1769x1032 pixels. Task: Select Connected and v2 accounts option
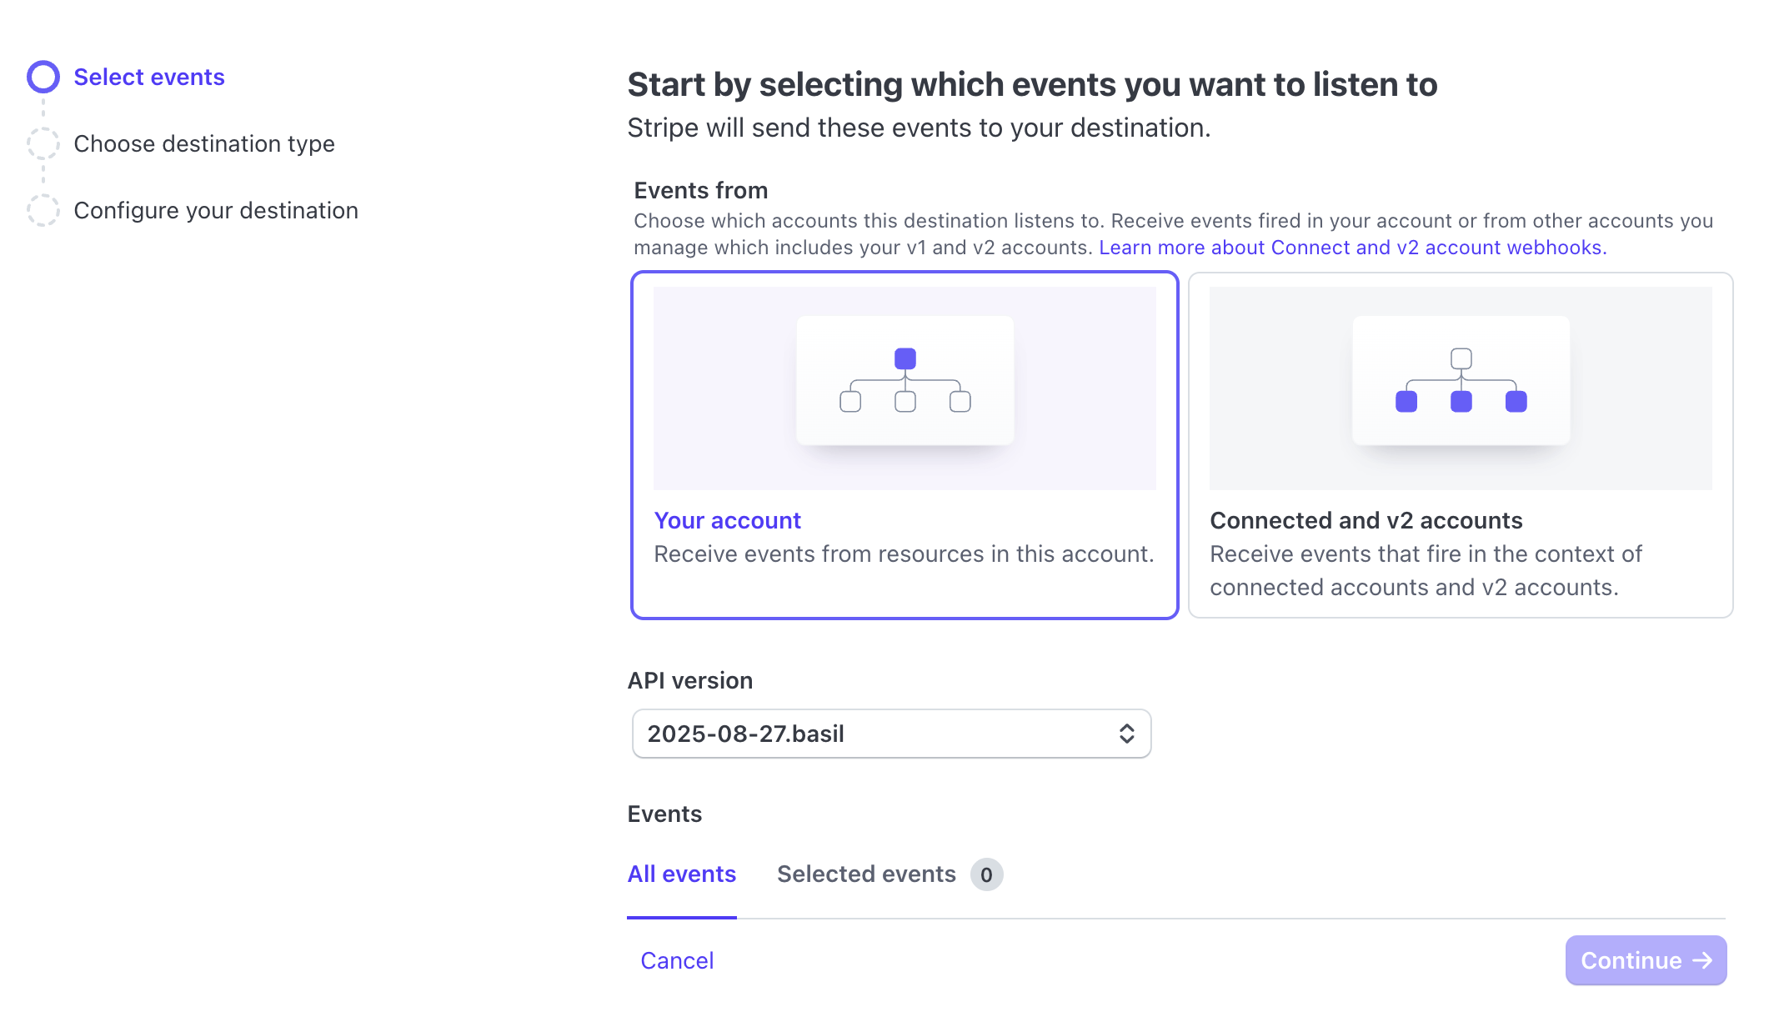(1461, 445)
